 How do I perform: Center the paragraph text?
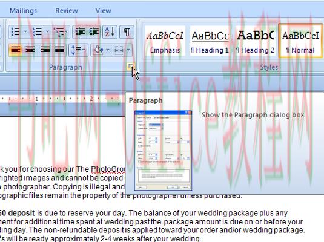click(30, 50)
